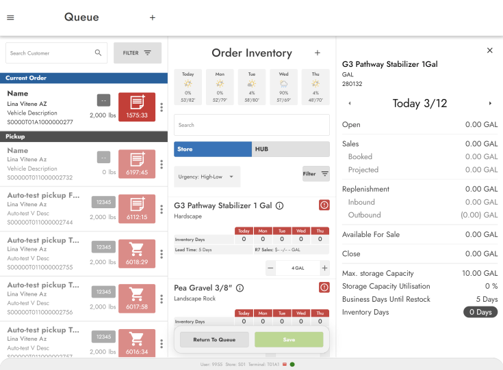
Task: Open info icon for Pea Gravel 3/8"
Action: click(240, 288)
